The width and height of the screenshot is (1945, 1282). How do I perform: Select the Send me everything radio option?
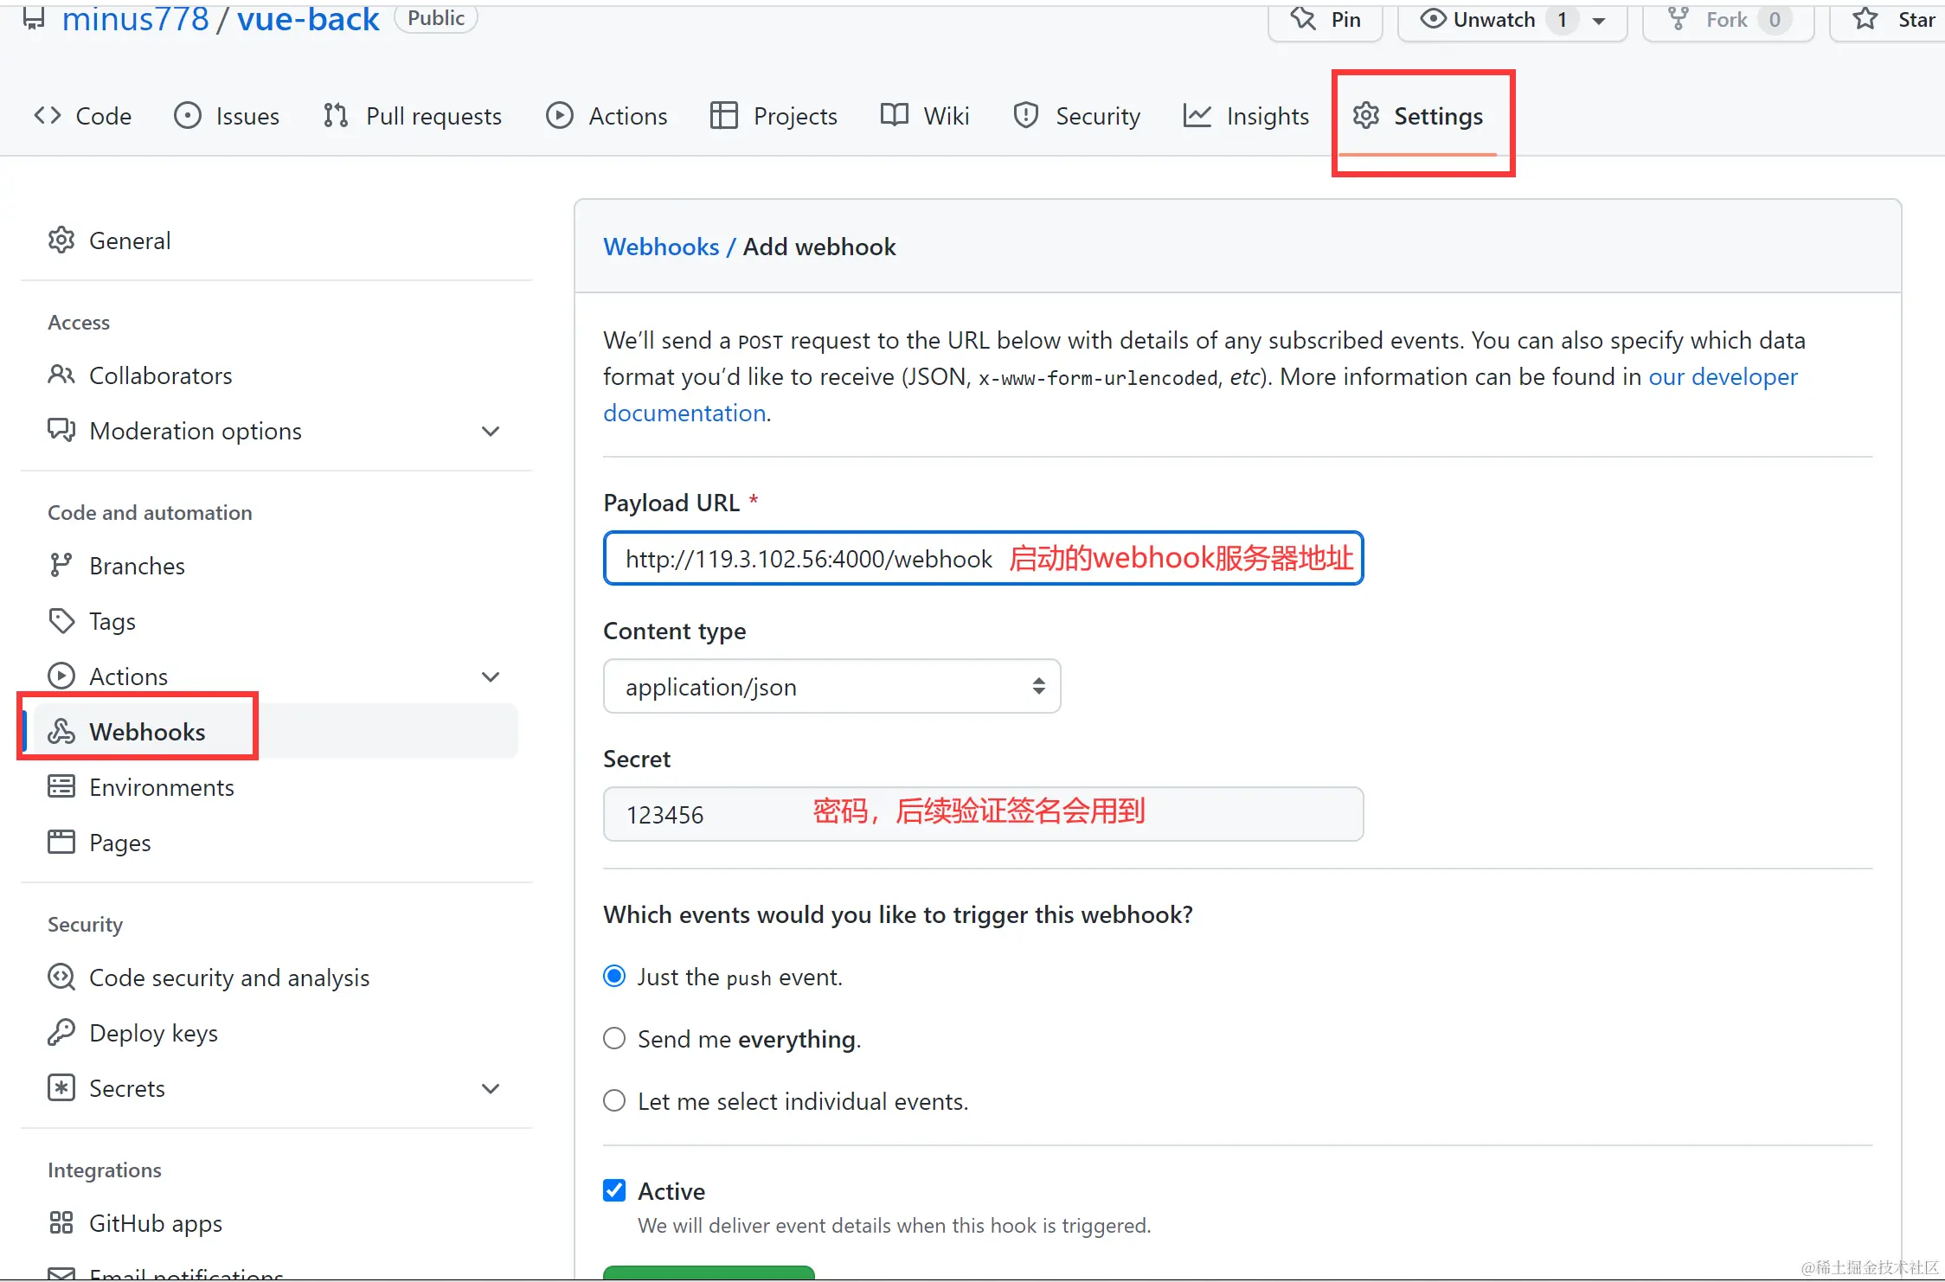(x=614, y=1039)
